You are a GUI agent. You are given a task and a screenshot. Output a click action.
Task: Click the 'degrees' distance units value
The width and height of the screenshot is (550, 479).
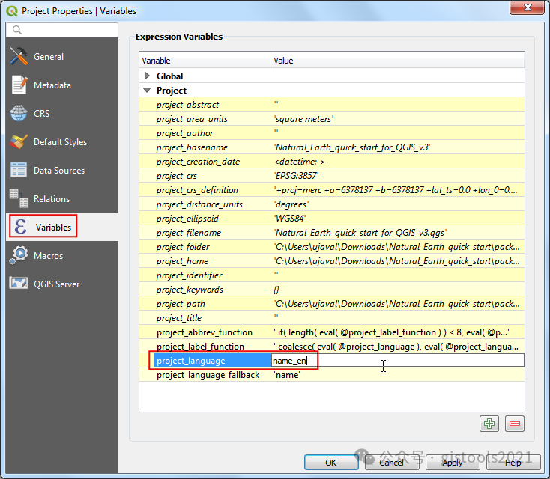pos(291,204)
